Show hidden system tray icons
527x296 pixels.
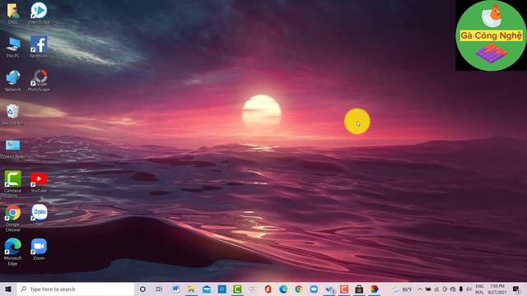coord(420,289)
